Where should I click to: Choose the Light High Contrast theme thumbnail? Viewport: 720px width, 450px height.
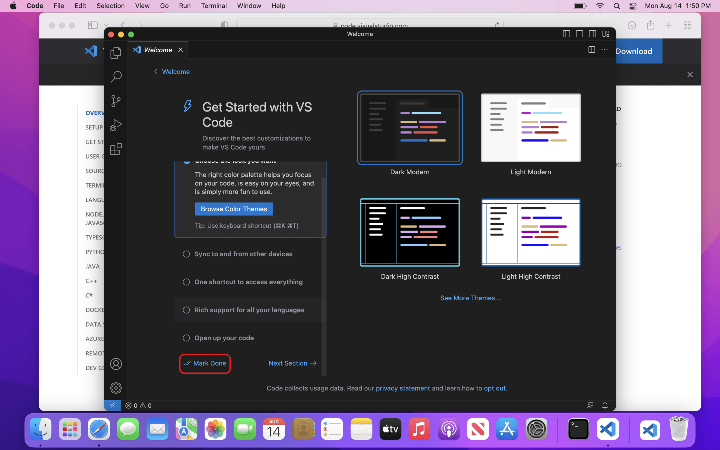click(x=530, y=232)
